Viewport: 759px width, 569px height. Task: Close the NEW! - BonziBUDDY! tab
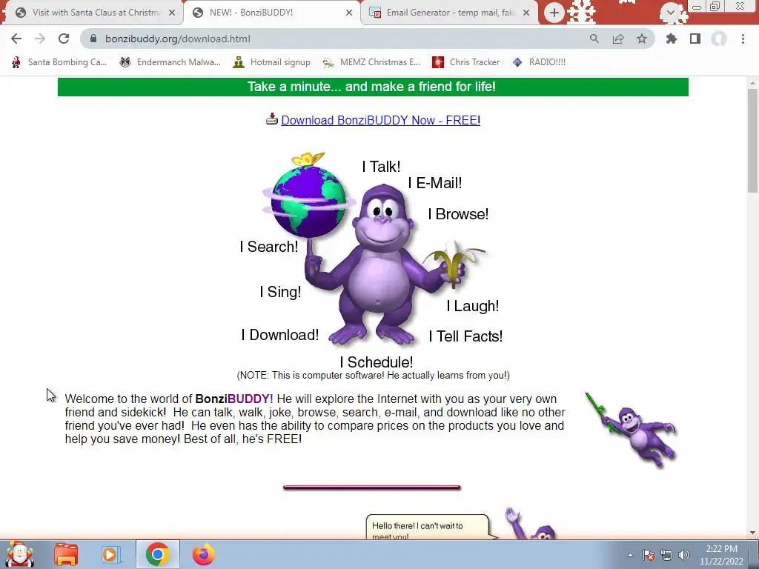(349, 13)
